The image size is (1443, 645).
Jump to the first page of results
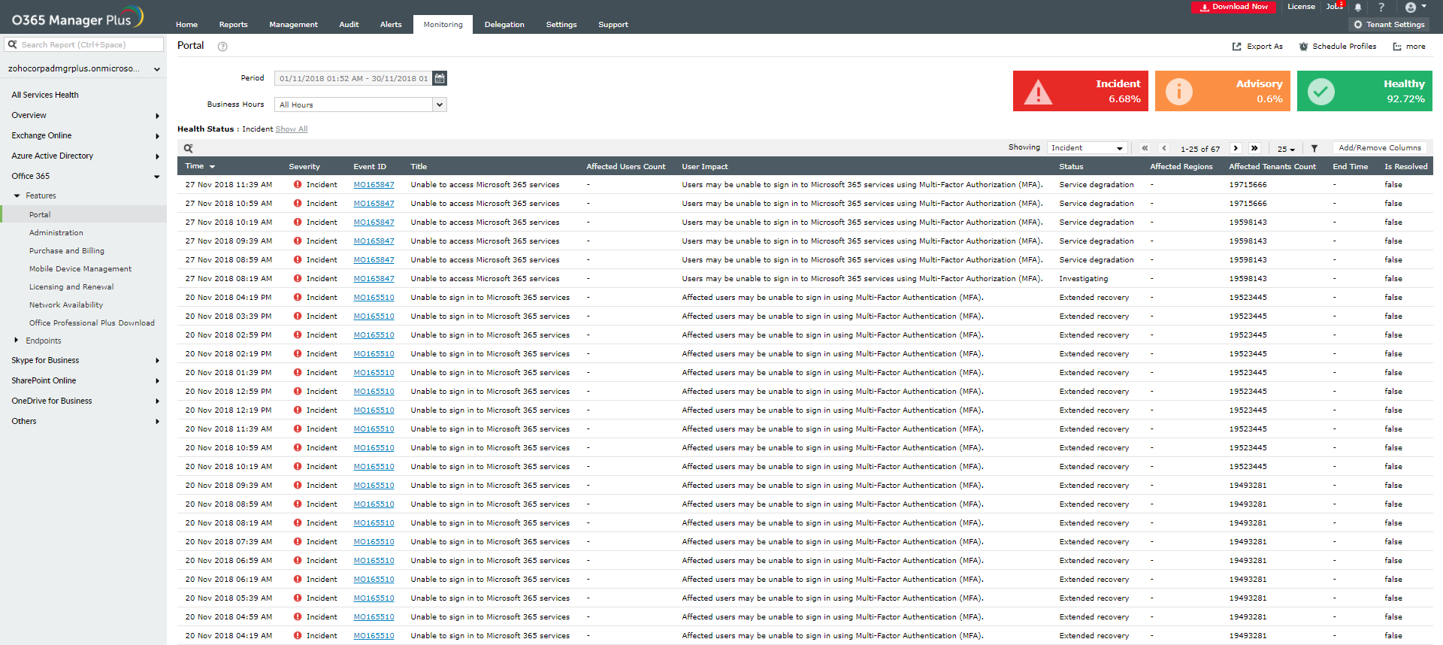1145,148
